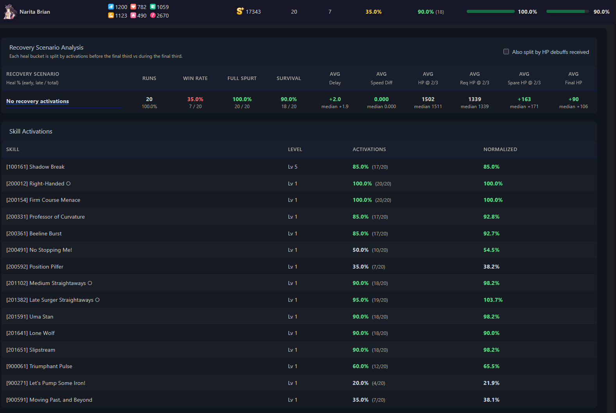616x413 pixels.
Task: Click the Narita Brian character avatar
Action: pyautogui.click(x=10, y=12)
